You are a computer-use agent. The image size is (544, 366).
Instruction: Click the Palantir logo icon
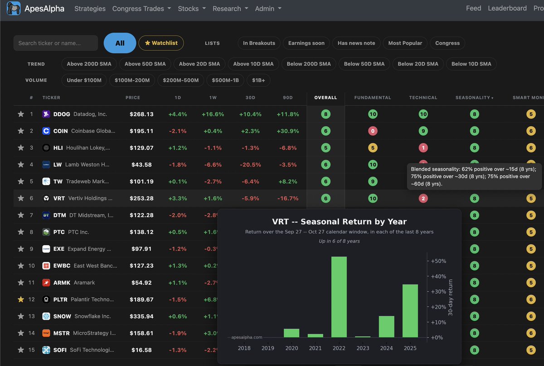pos(46,299)
